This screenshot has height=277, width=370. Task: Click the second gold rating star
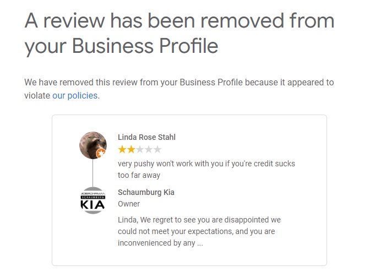pos(131,149)
